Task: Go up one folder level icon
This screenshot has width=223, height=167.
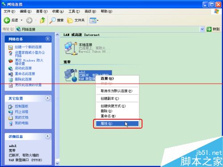Action: [x=42, y=20]
